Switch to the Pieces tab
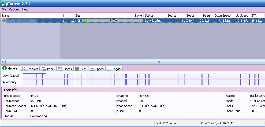 pyautogui.click(x=65, y=69)
